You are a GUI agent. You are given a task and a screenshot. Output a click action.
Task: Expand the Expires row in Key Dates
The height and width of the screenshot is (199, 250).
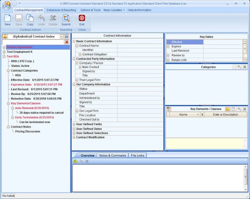click(x=168, y=46)
